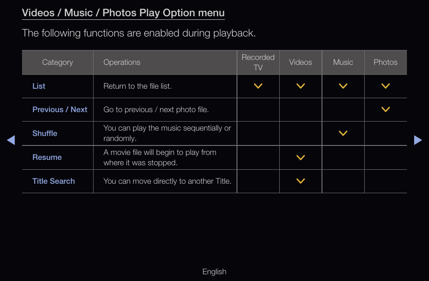Select the Previous / Next category label

click(x=60, y=109)
